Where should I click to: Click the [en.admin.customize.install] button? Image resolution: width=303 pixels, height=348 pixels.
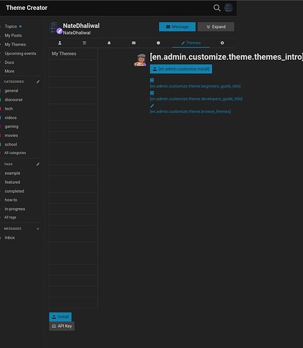(181, 69)
